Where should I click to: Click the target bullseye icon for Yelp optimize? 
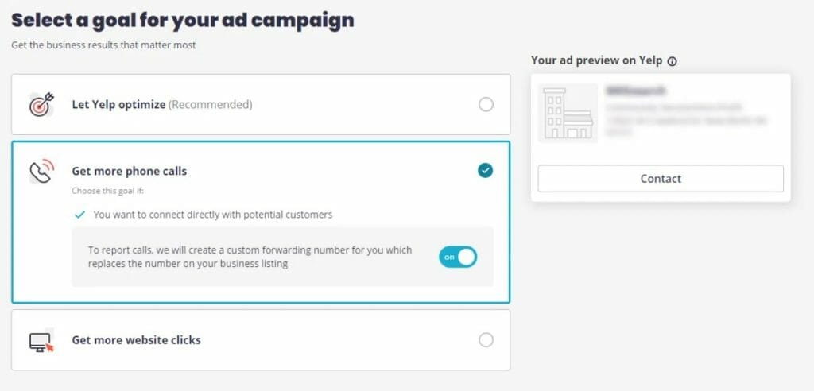[x=41, y=104]
